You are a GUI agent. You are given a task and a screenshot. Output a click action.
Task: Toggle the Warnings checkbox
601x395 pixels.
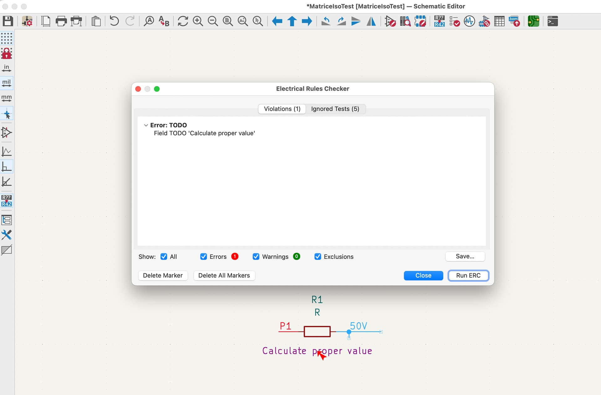[256, 257]
